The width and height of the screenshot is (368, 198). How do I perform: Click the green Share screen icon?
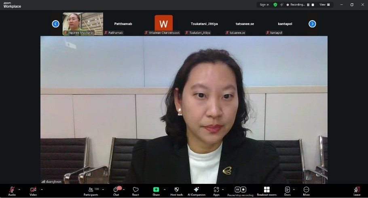pos(156,190)
